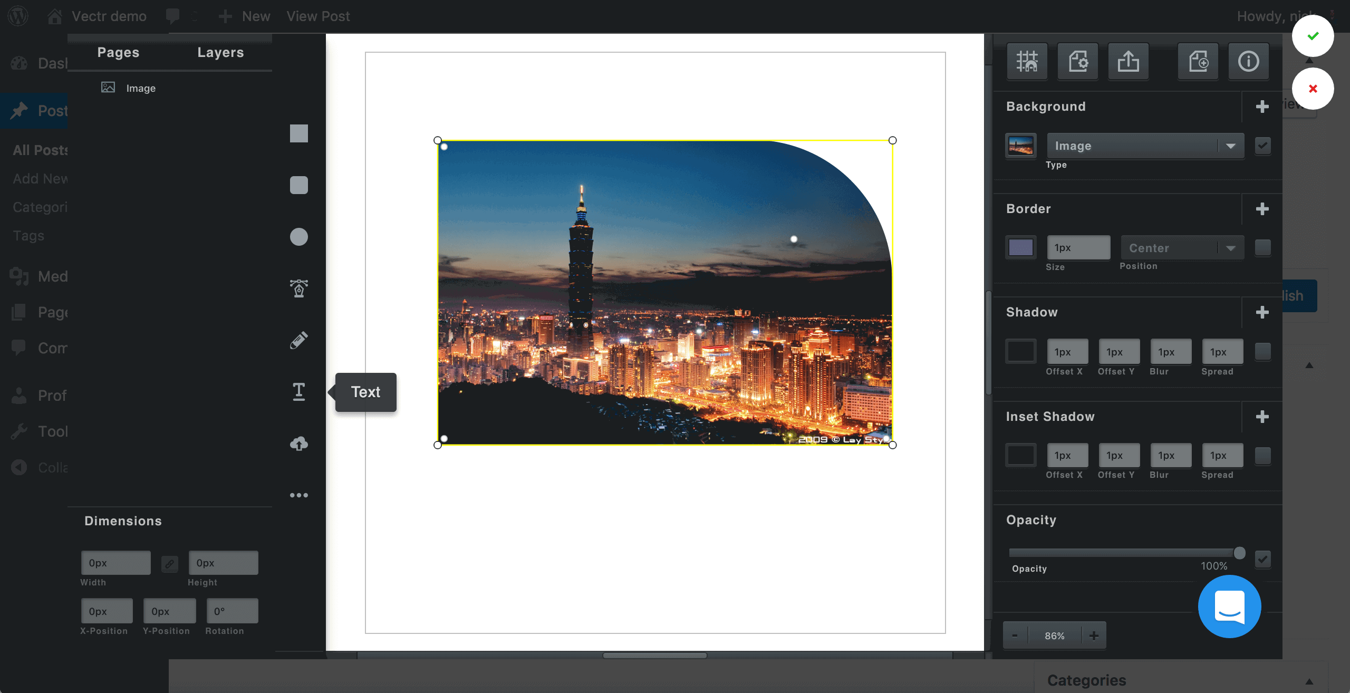This screenshot has width=1350, height=693.
Task: Add a new Shadow with plus
Action: point(1262,312)
